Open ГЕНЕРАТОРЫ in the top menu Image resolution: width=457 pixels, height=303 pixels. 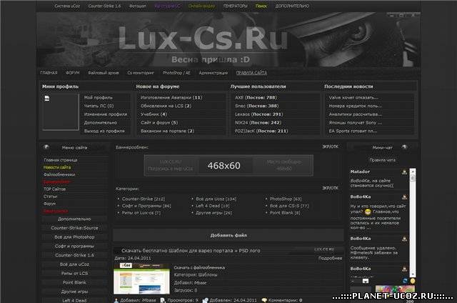[x=235, y=6]
